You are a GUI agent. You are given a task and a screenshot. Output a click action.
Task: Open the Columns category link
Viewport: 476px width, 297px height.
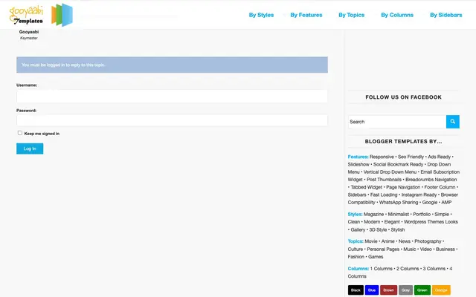(358, 269)
